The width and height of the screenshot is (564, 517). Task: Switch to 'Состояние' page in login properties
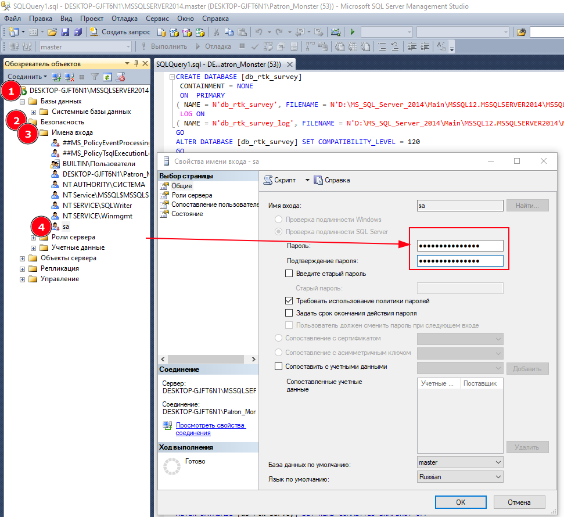click(187, 214)
